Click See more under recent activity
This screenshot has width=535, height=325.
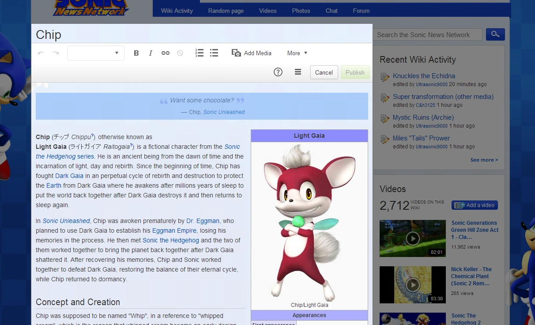(x=484, y=160)
